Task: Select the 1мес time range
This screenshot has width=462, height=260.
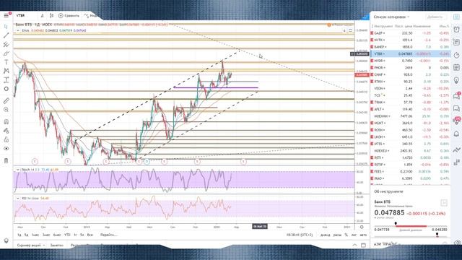Action: pos(35,235)
